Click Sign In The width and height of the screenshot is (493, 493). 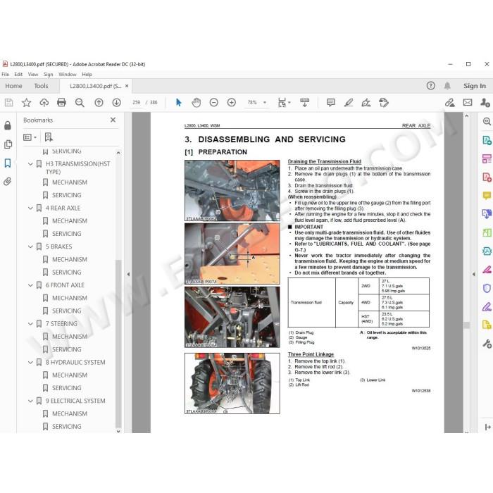click(475, 86)
